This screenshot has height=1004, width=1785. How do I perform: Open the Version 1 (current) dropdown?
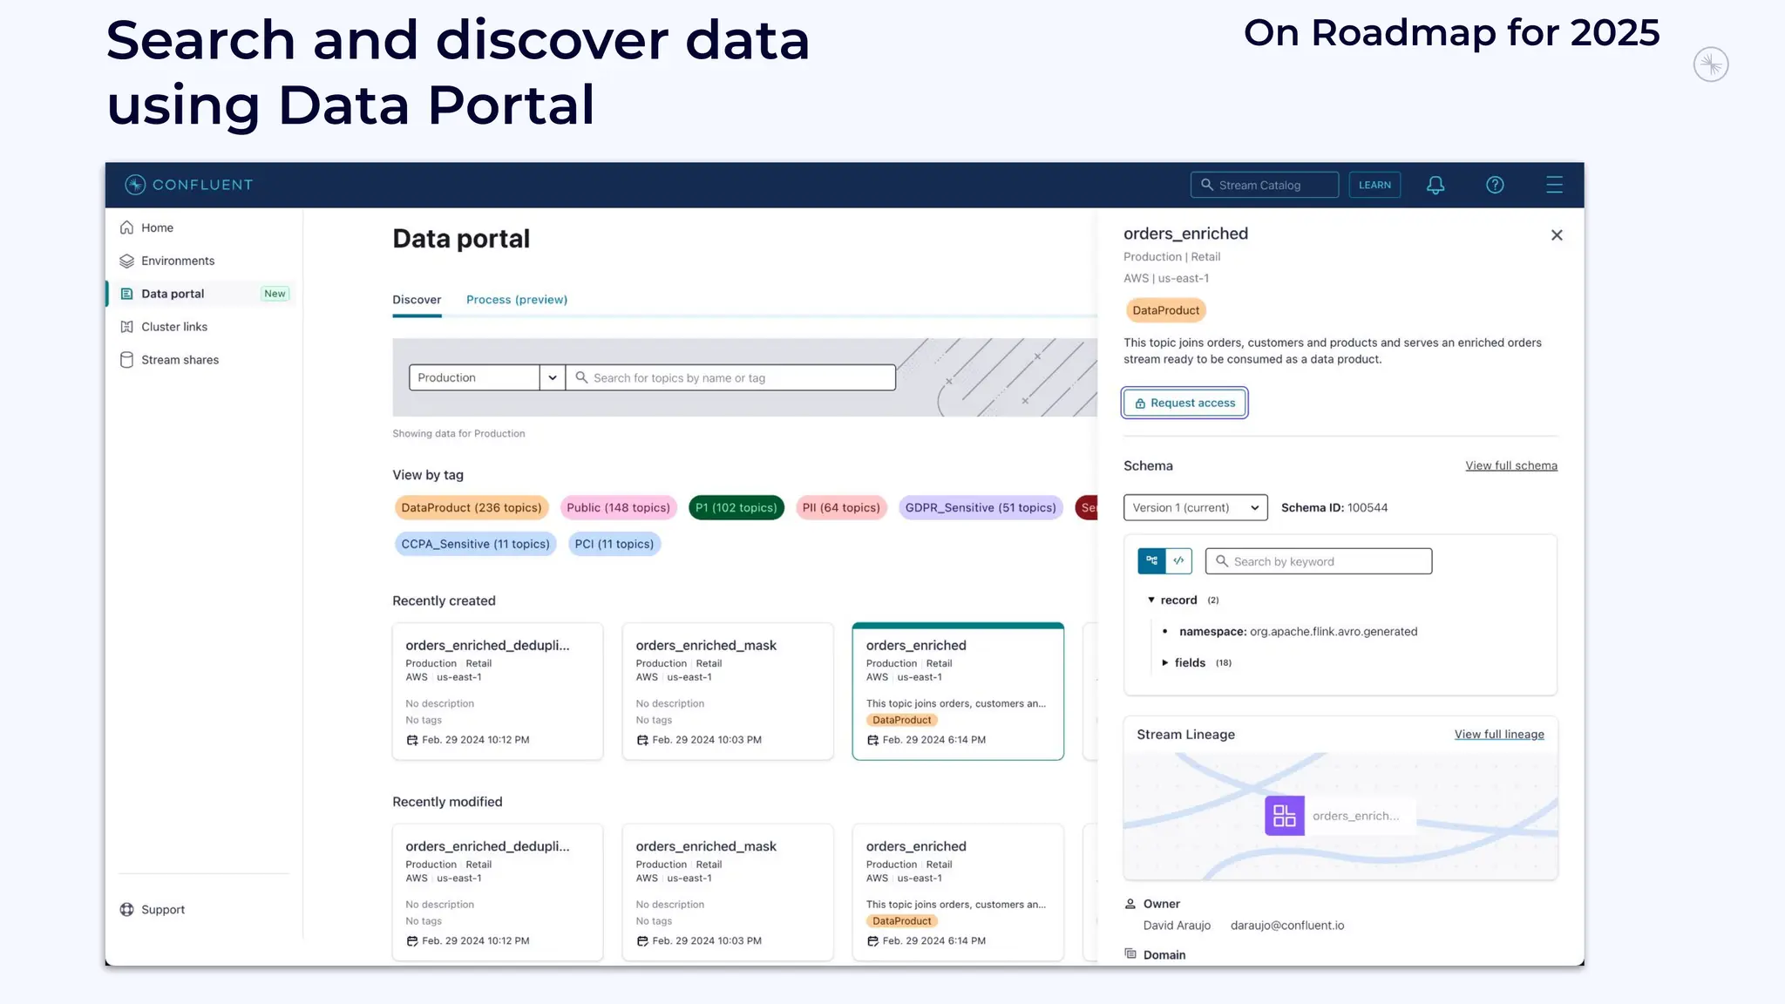coord(1195,507)
